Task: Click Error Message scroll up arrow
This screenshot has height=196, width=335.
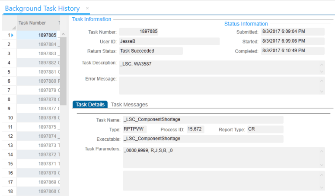Action: 321,80
